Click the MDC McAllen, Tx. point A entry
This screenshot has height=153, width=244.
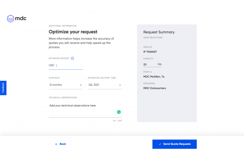[x=154, y=76]
